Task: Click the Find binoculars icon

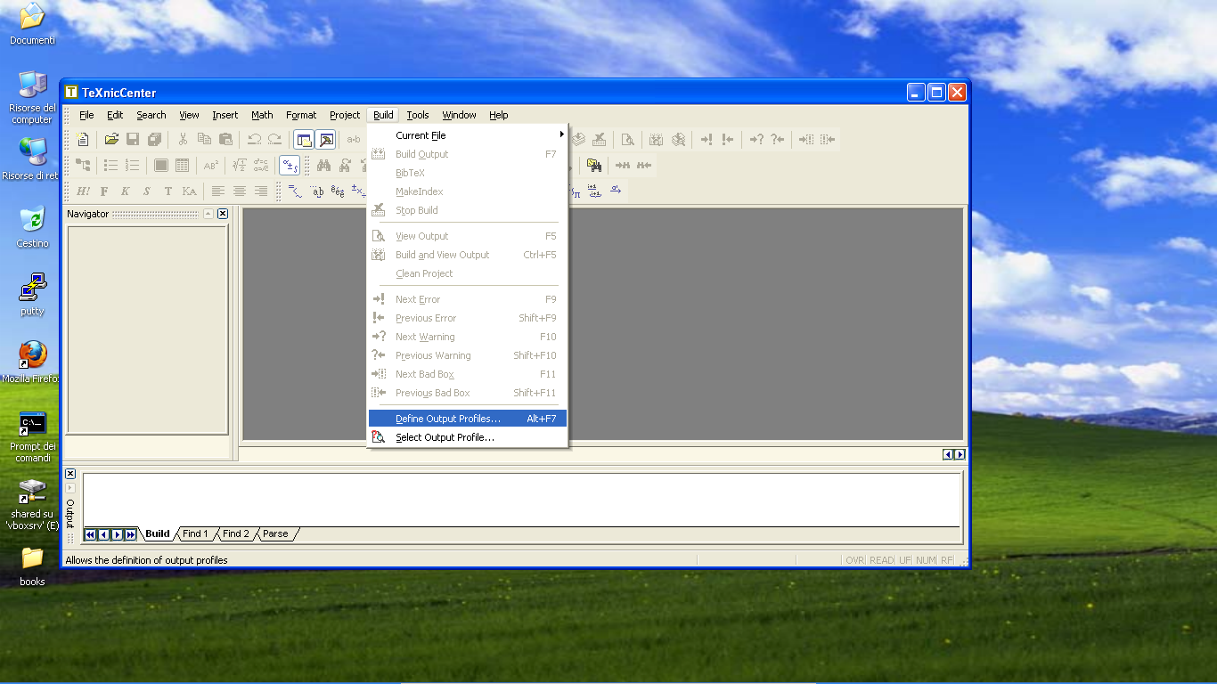Action: coord(323,165)
